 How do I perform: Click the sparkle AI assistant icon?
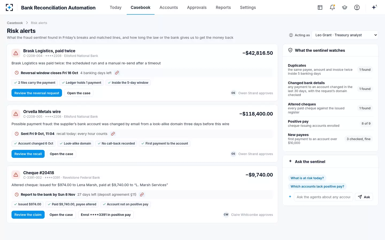click(374, 7)
